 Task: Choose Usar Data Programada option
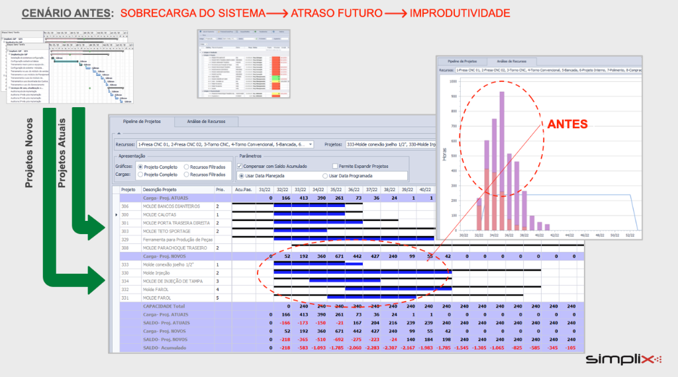(x=324, y=176)
